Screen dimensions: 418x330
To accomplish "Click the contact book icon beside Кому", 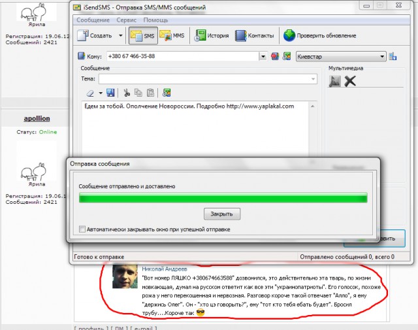I will [x=81, y=56].
